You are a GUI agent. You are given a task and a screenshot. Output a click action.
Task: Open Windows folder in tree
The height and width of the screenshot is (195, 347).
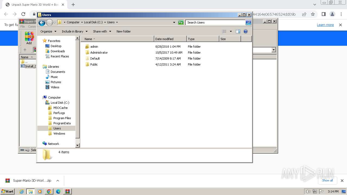point(59,134)
